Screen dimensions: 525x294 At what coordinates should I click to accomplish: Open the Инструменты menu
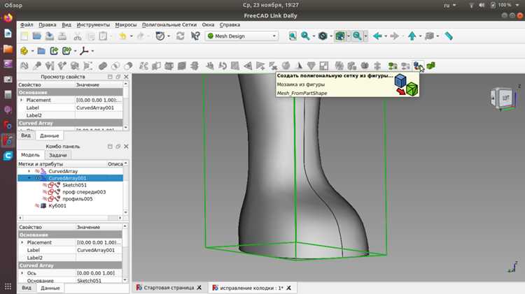tap(93, 24)
